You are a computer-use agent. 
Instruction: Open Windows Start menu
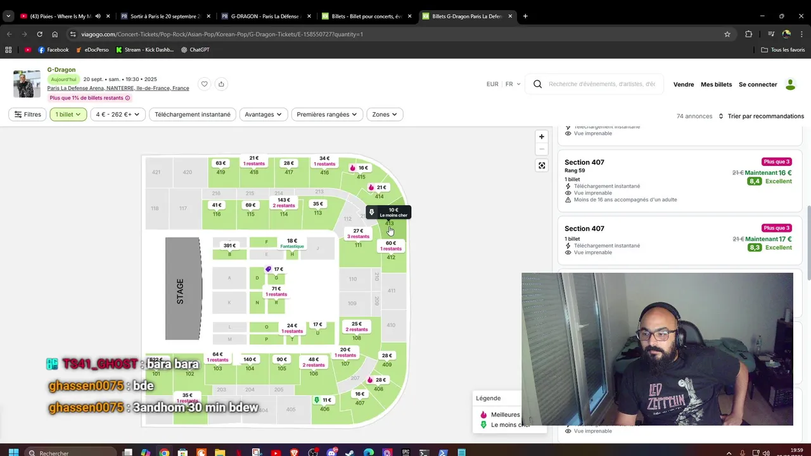[13, 452]
